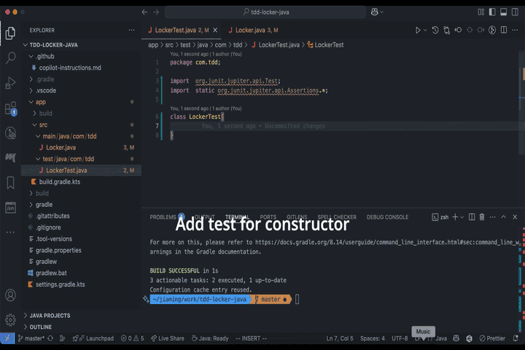Split the editor to the right
The height and width of the screenshot is (350, 525).
(504, 30)
